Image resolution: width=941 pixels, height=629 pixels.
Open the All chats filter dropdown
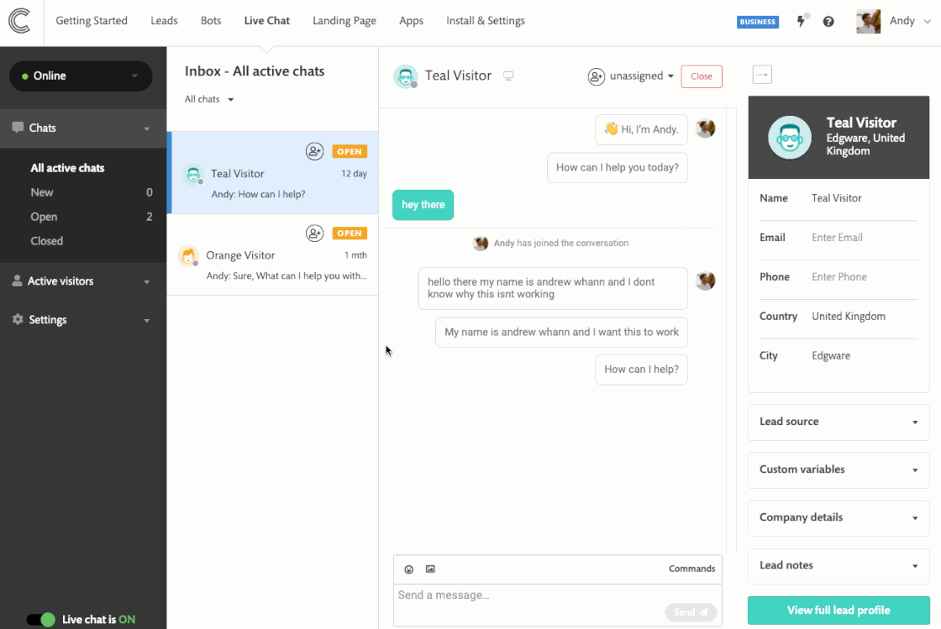209,99
